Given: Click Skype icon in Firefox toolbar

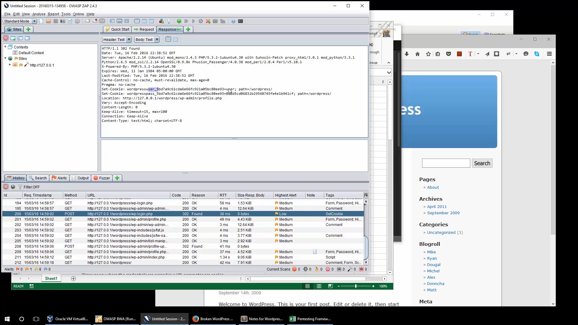Looking at the screenshot, I should [x=537, y=54].
